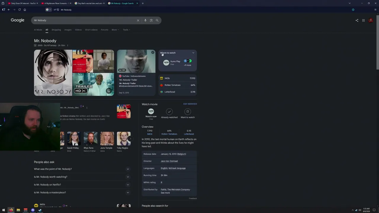Select the Videos results tab

pos(78,30)
